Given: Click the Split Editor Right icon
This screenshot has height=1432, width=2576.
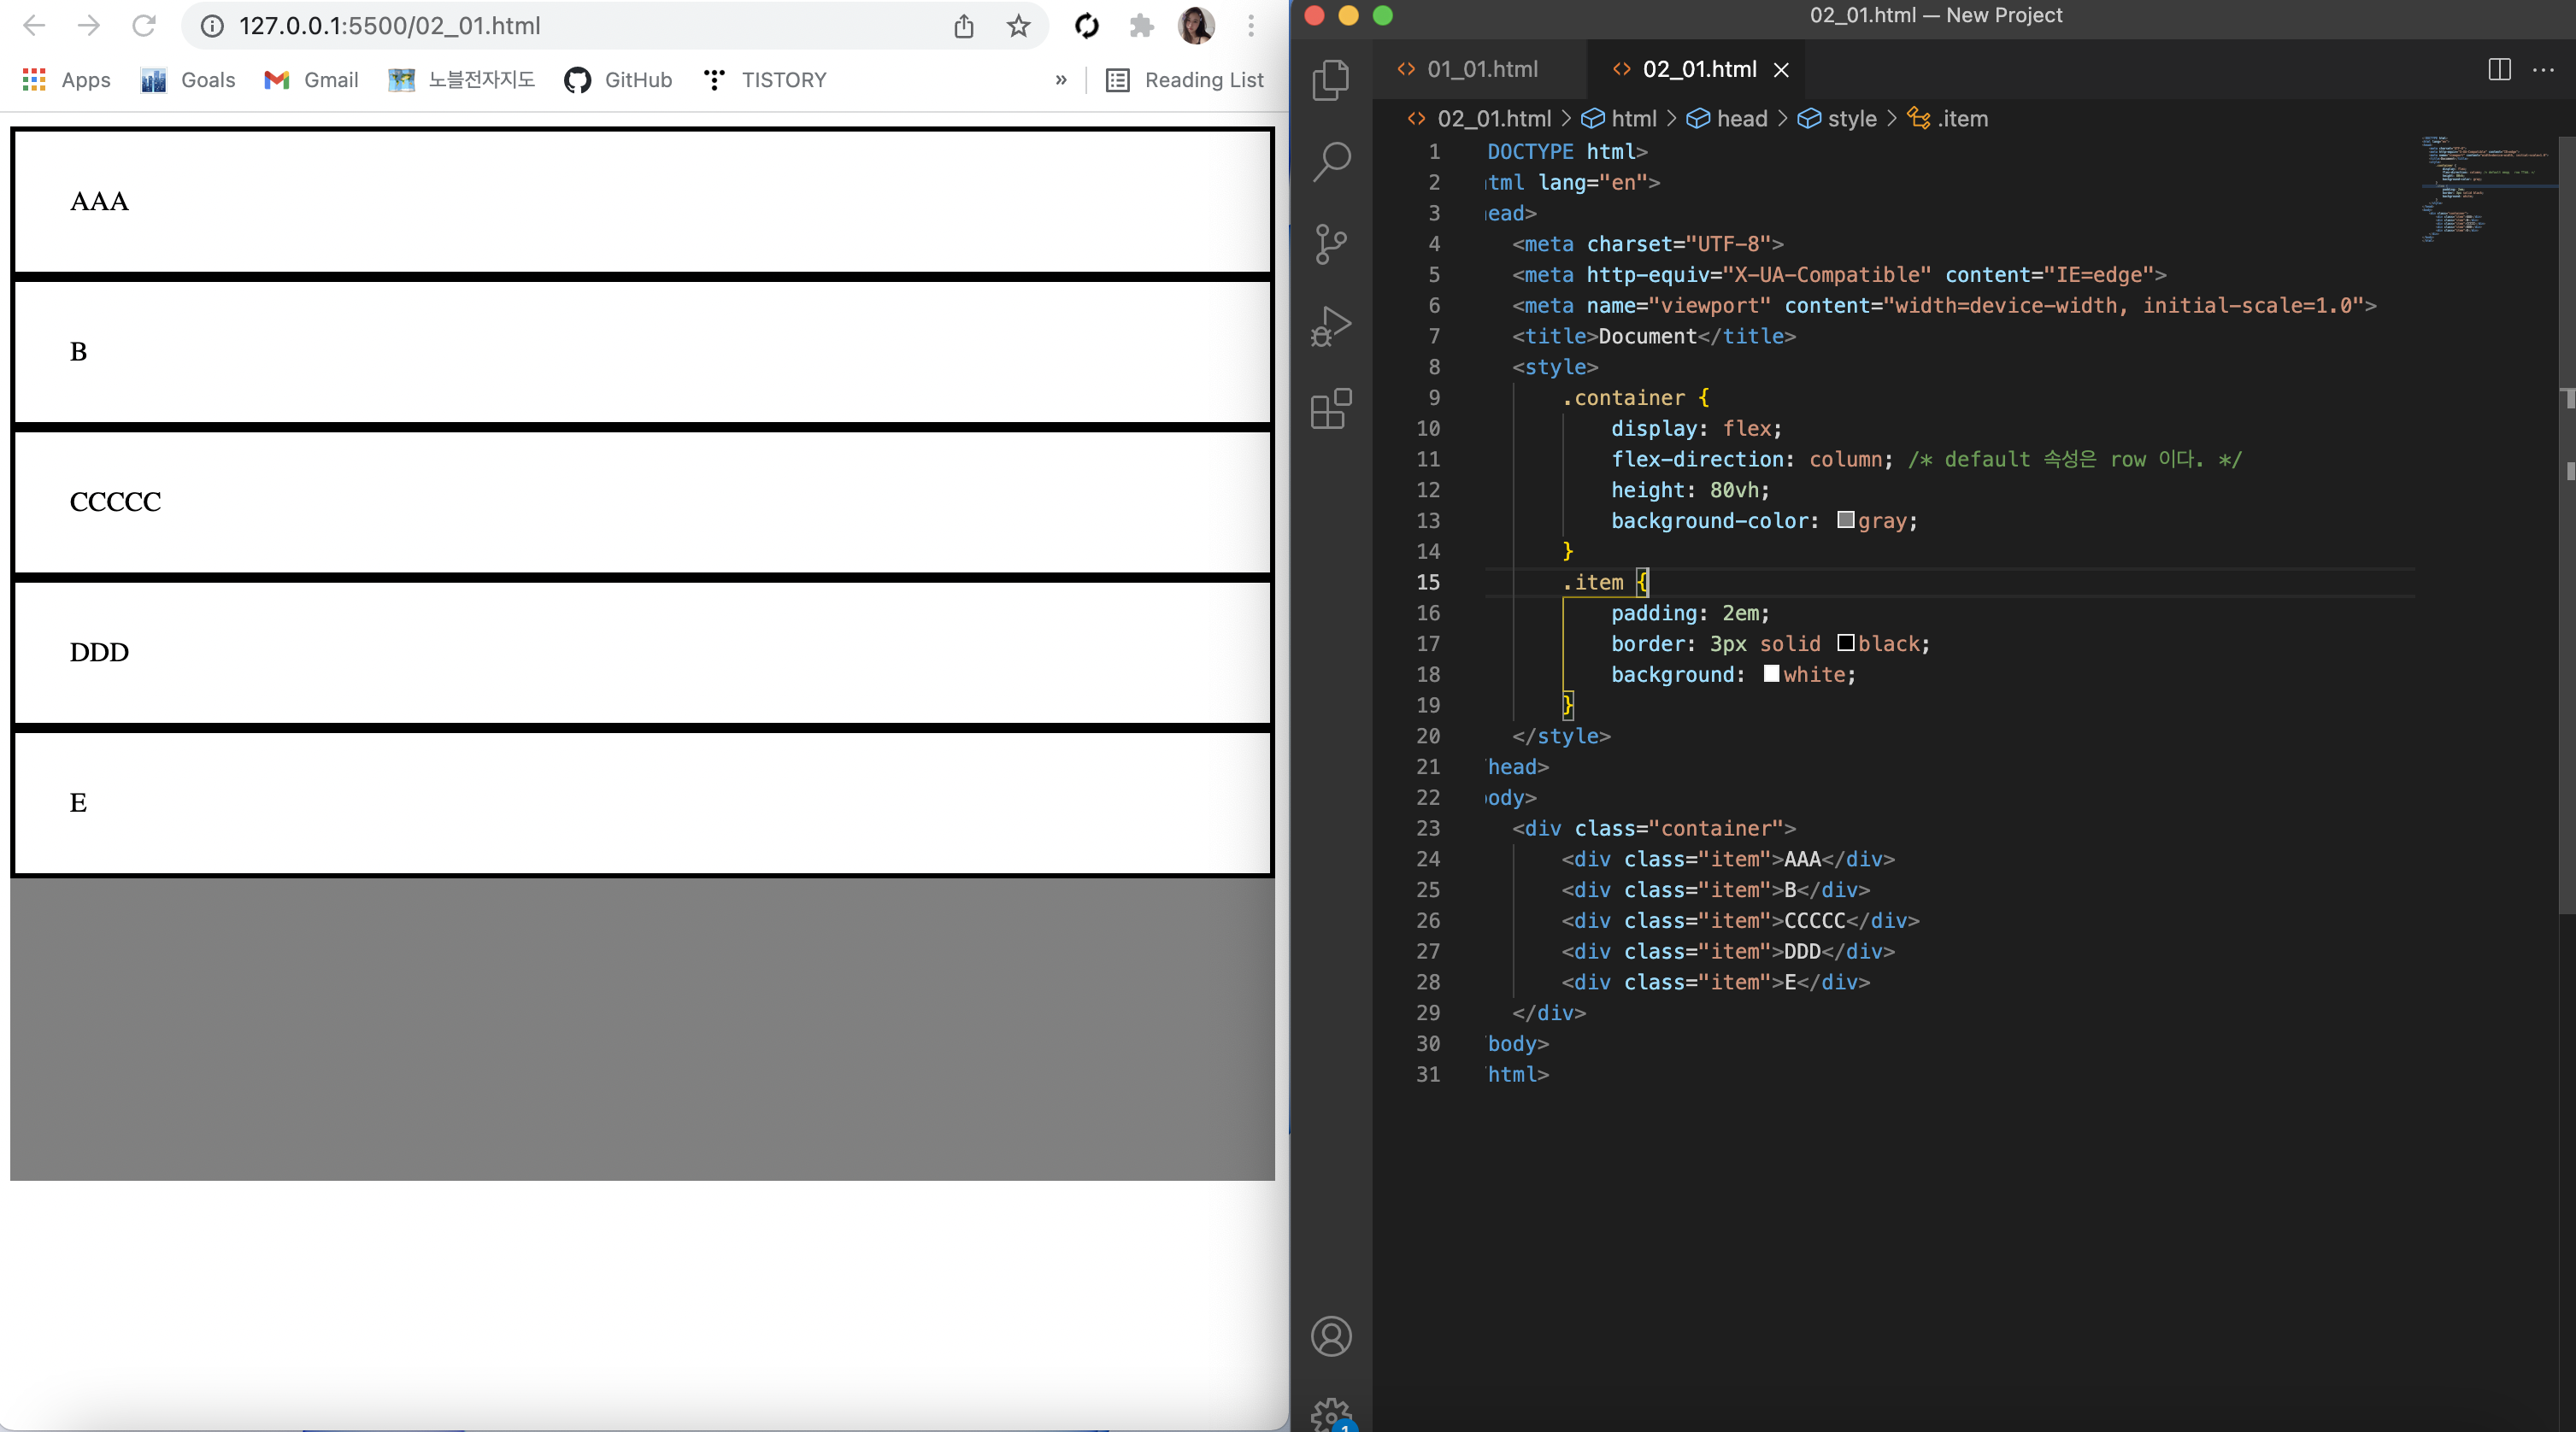Looking at the screenshot, I should pos(2499,69).
